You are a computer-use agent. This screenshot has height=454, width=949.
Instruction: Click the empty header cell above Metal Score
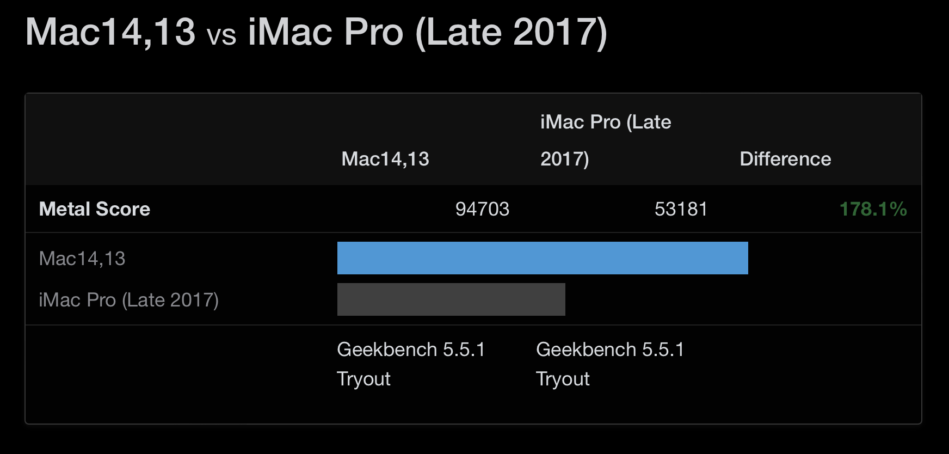click(x=181, y=140)
